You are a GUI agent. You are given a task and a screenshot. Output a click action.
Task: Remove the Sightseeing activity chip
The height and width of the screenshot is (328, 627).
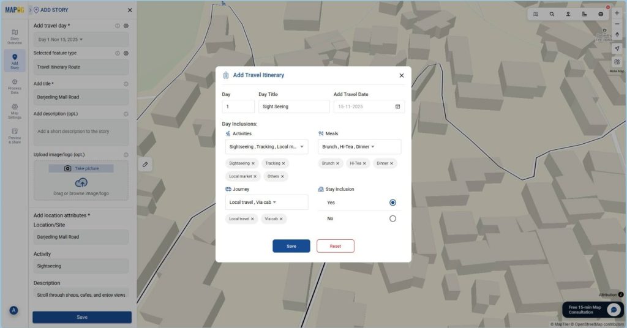point(253,163)
